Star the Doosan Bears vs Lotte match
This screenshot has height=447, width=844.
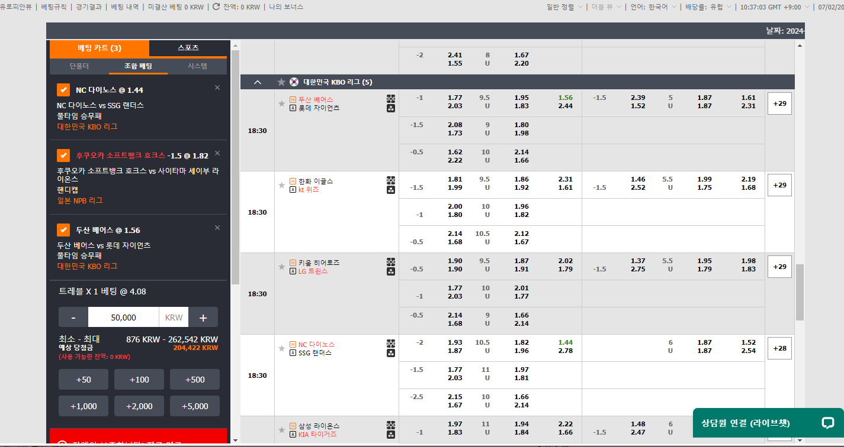(x=281, y=103)
